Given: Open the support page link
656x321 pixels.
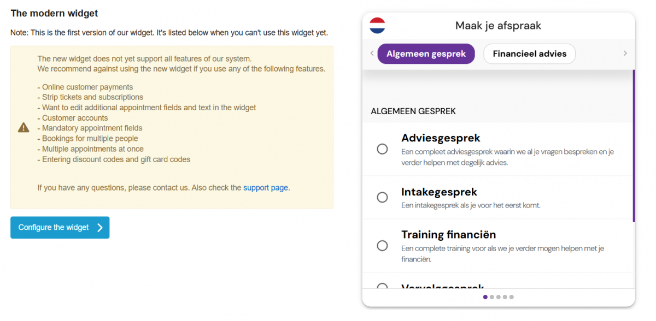Looking at the screenshot, I should 266,187.
